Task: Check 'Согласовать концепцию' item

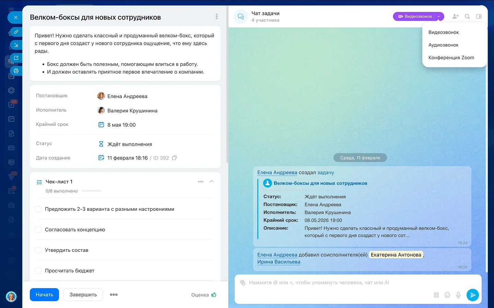Action: click(x=38, y=230)
